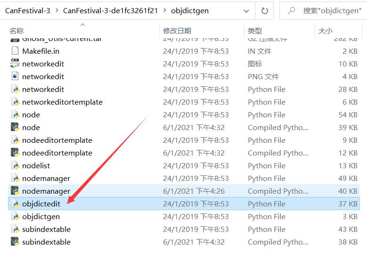Screen dimensions: 367x254
Task: Select the networkedit PNG file icon
Action: point(15,76)
